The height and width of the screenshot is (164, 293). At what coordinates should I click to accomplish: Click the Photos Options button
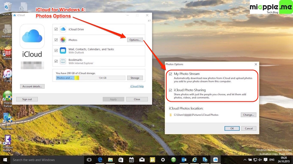tap(135, 40)
